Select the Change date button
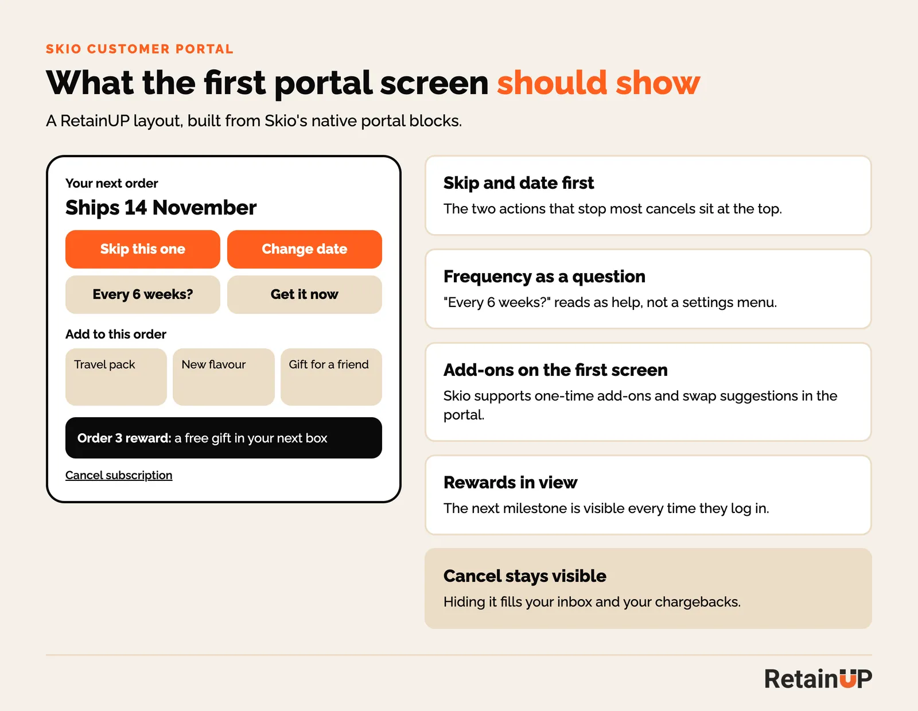The width and height of the screenshot is (918, 711). point(305,249)
